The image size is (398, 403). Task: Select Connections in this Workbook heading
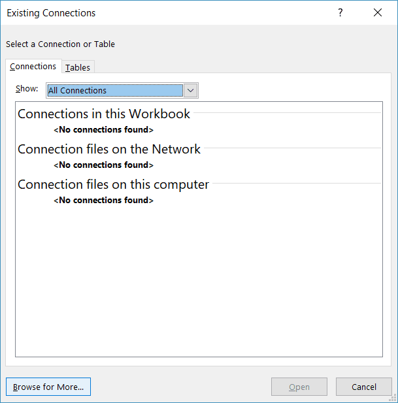click(104, 114)
